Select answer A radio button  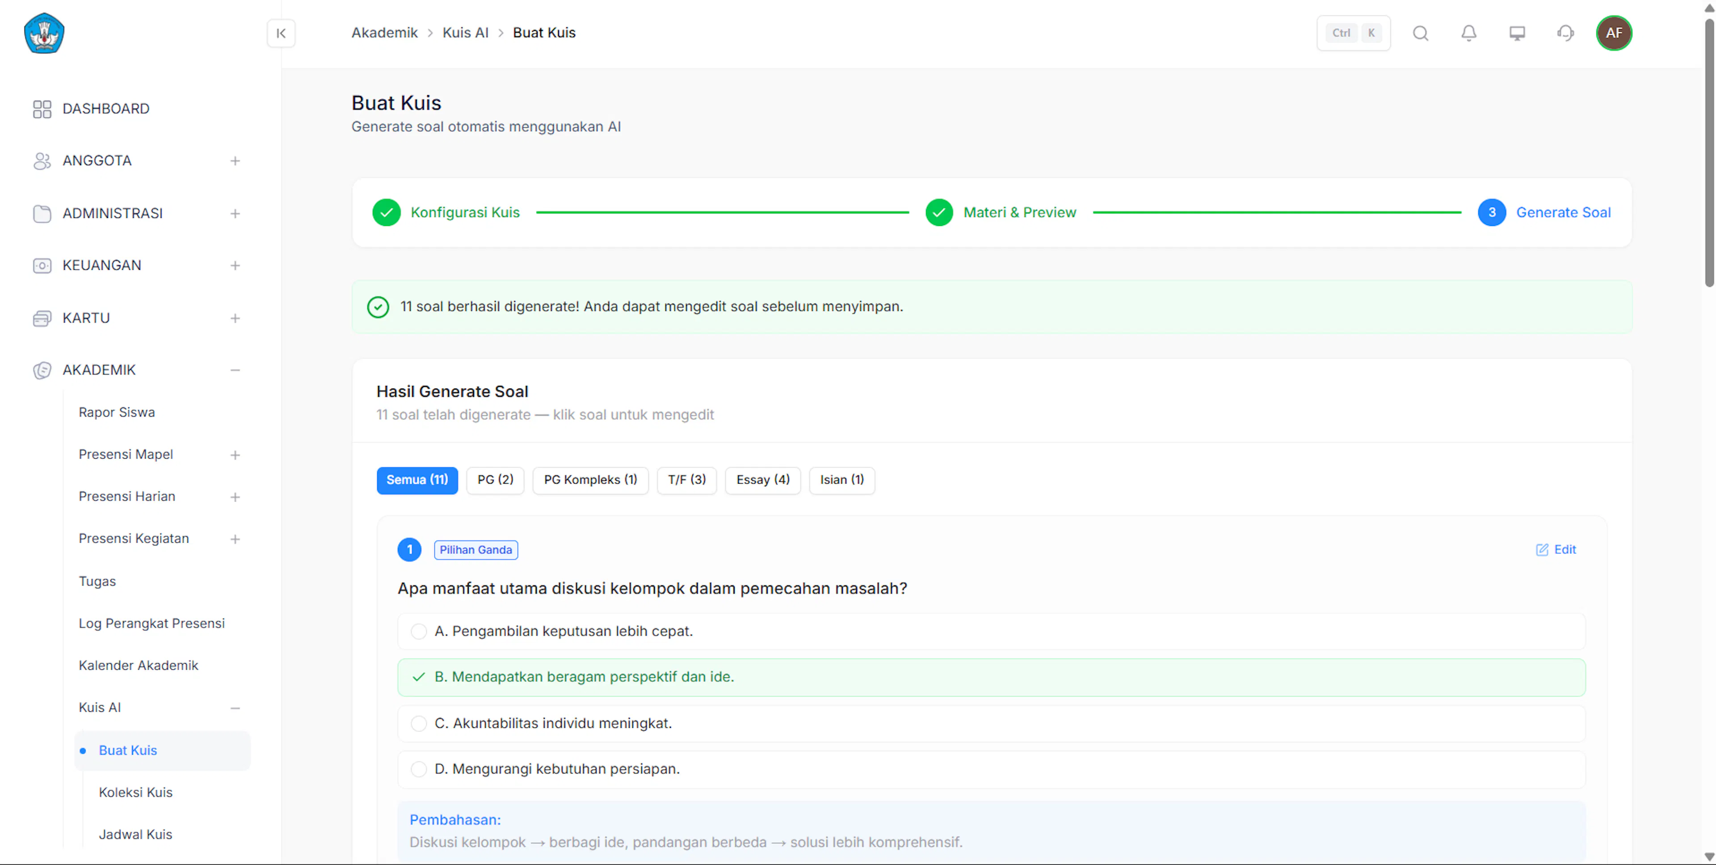(x=418, y=631)
